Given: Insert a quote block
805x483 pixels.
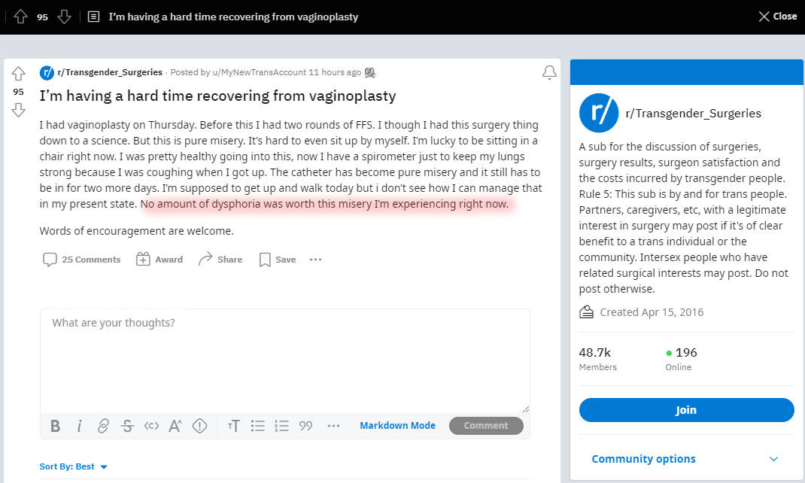Looking at the screenshot, I should (x=306, y=426).
